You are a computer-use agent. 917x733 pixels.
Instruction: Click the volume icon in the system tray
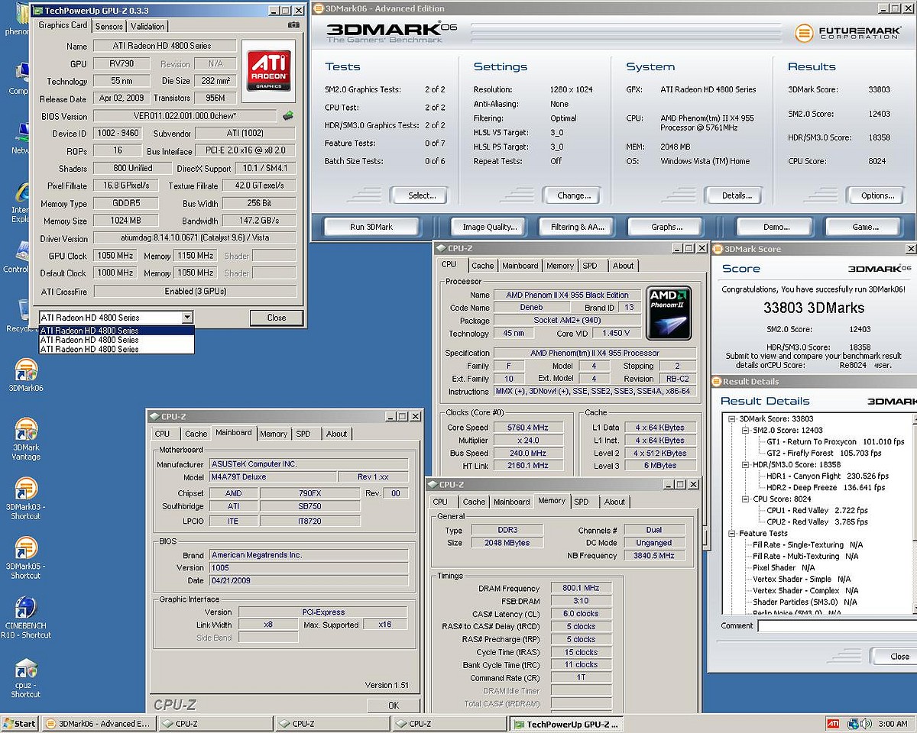[x=866, y=723]
